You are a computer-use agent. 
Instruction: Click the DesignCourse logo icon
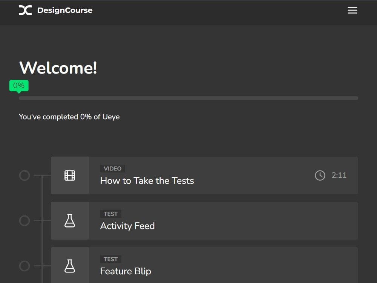(x=25, y=10)
